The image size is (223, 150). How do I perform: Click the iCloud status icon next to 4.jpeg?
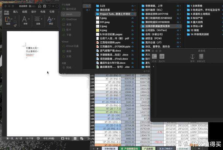point(132,30)
